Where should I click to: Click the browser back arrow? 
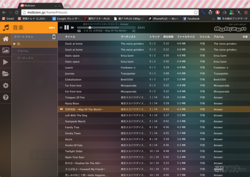coord(4,12)
